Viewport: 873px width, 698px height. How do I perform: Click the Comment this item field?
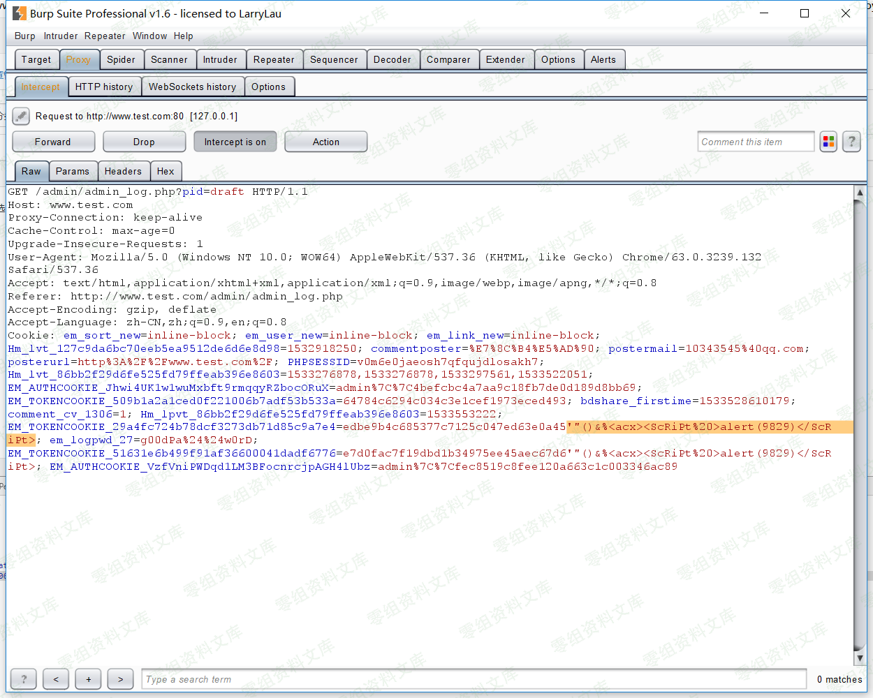pos(756,142)
